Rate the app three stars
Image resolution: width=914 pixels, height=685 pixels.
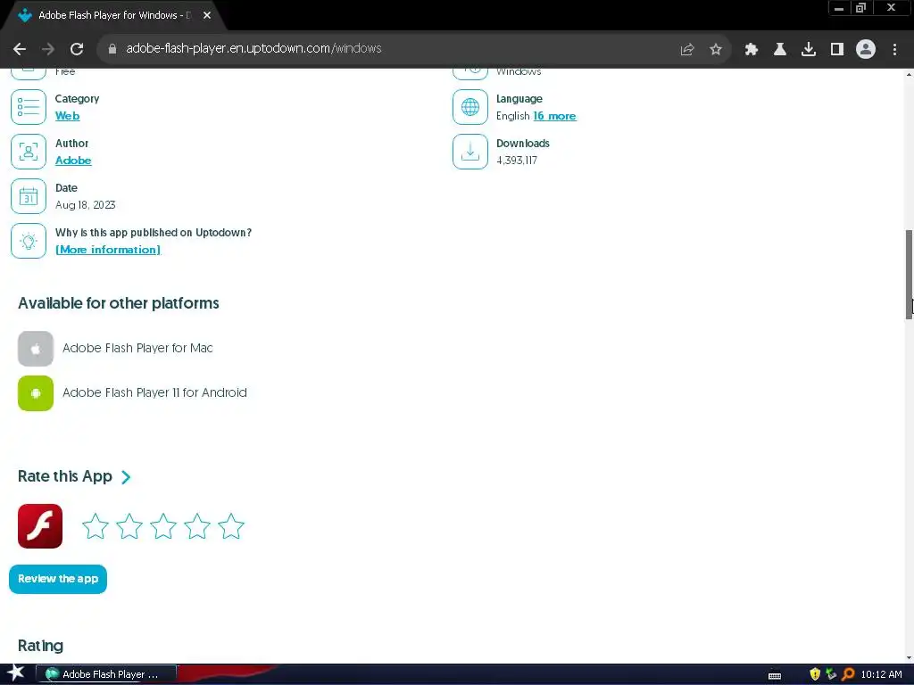[163, 526]
